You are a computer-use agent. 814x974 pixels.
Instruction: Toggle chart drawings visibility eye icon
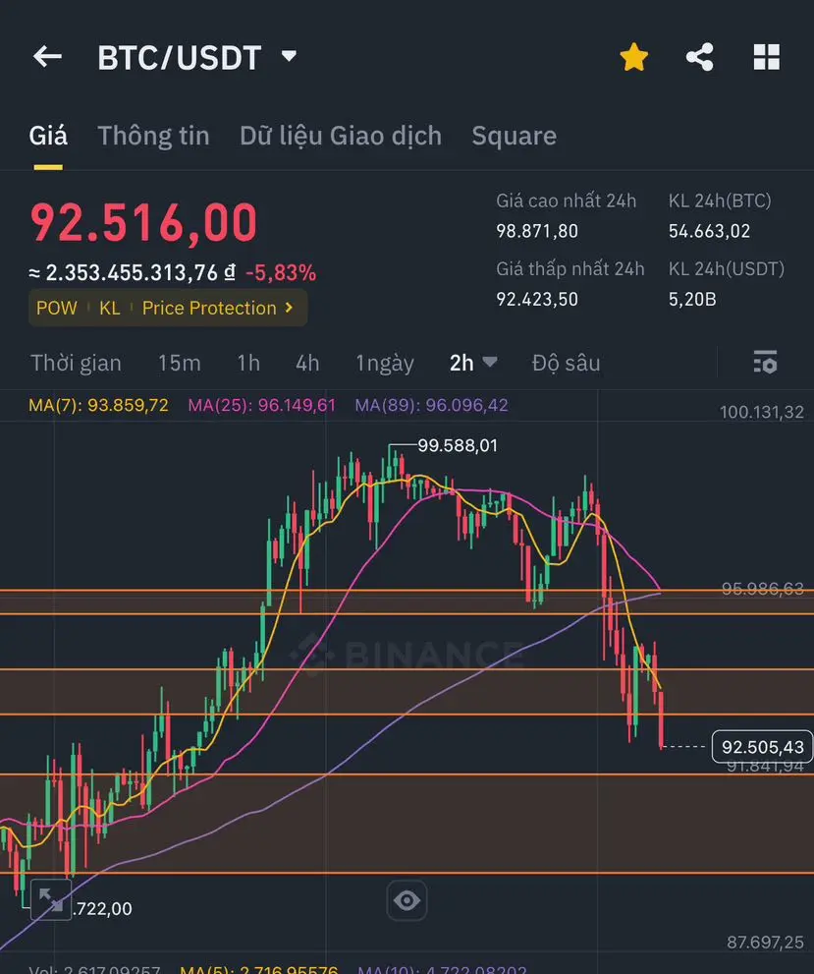coord(407,900)
